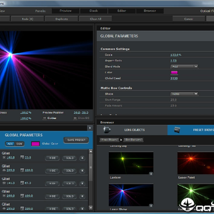Switch global blend to SCN
The width and height of the screenshot is (214, 214).
(19, 144)
